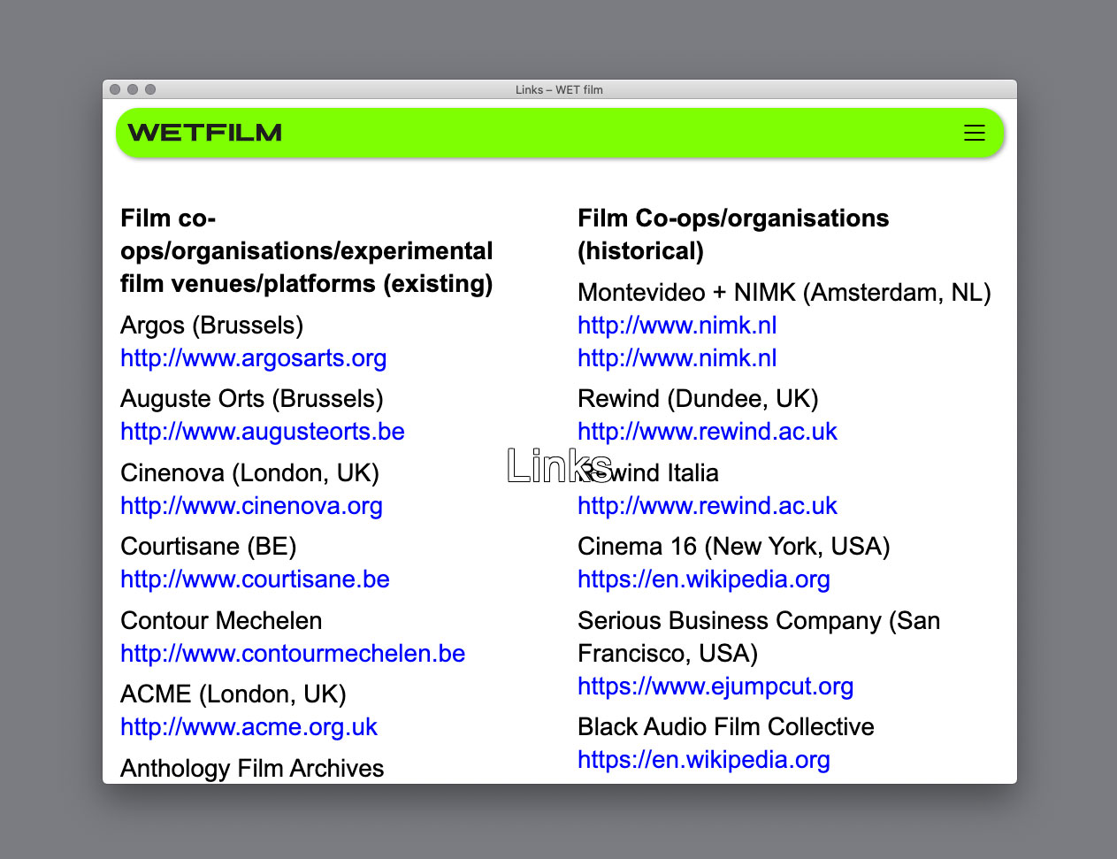1117x859 pixels.
Task: Click the 'Courtisane (BE)' text
Action: tap(209, 547)
